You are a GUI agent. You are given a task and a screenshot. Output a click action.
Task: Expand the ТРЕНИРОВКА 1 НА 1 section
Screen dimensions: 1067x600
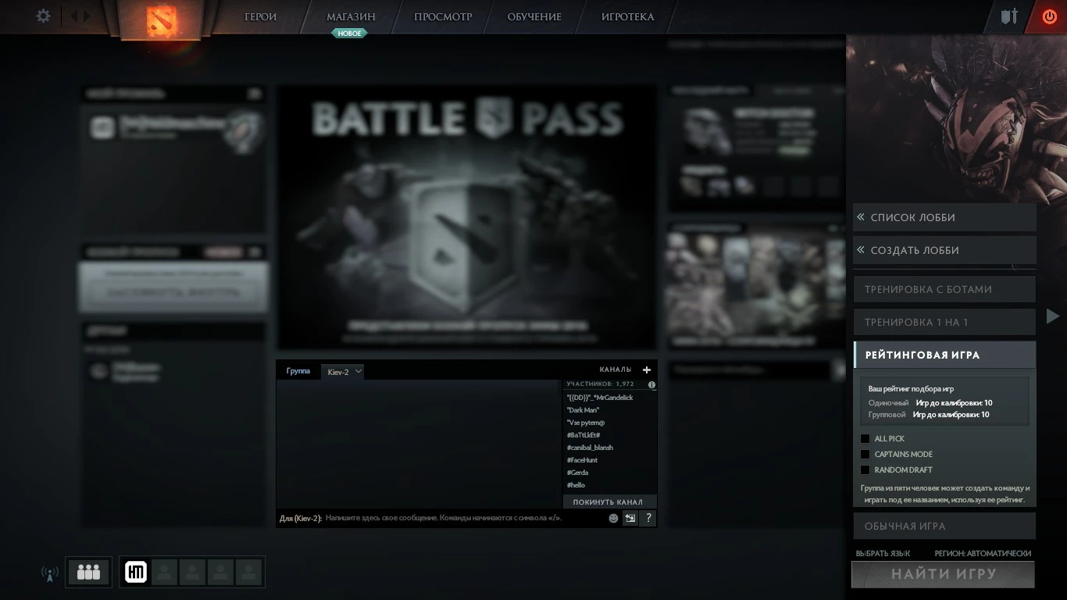click(x=944, y=322)
